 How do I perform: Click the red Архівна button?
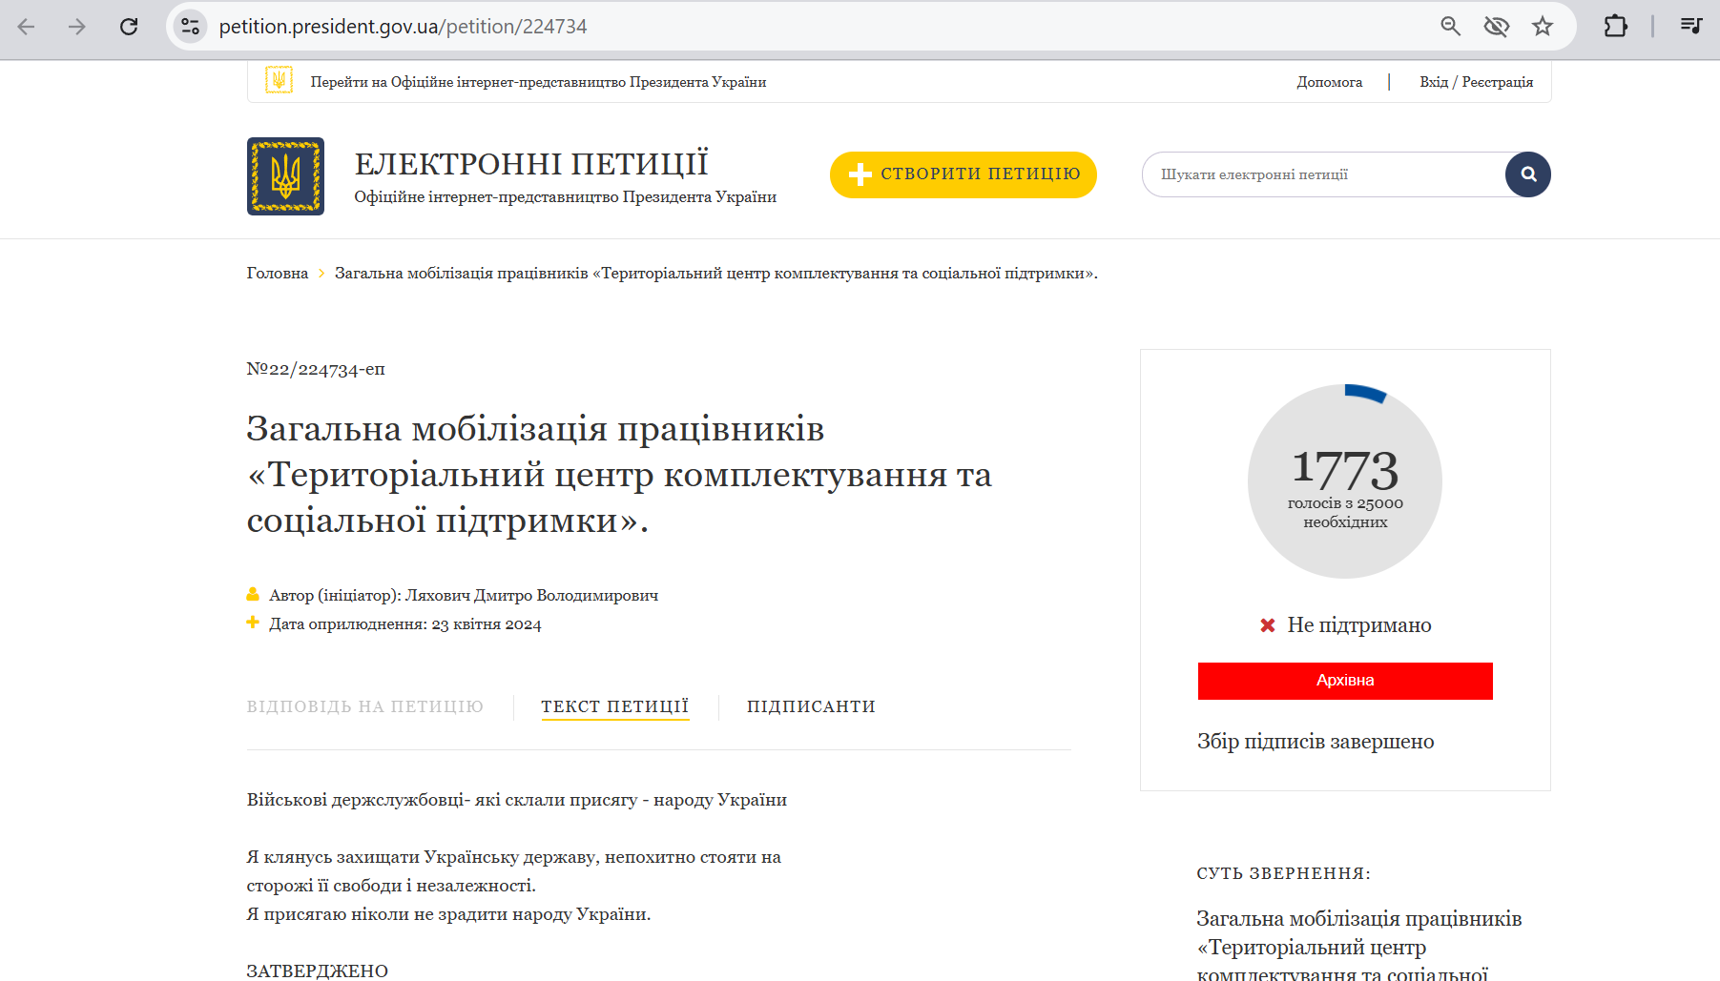[x=1345, y=681]
